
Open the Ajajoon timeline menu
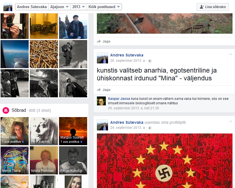[59, 7]
